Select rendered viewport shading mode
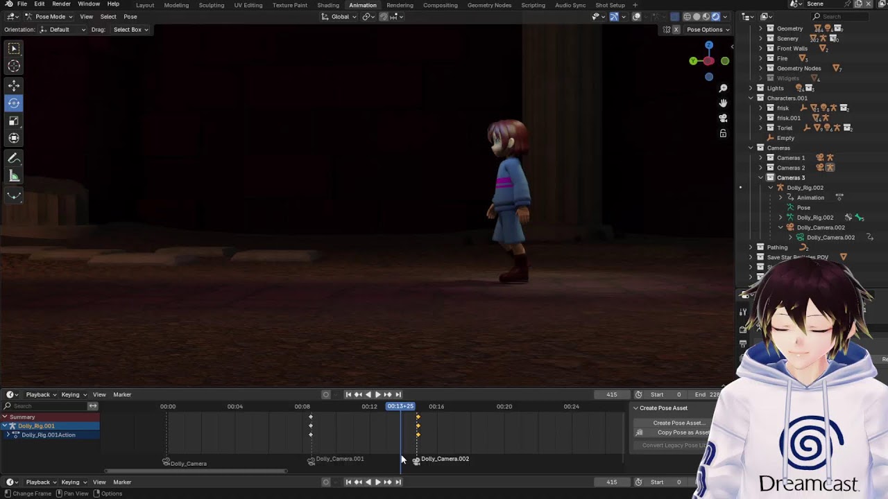 716,17
